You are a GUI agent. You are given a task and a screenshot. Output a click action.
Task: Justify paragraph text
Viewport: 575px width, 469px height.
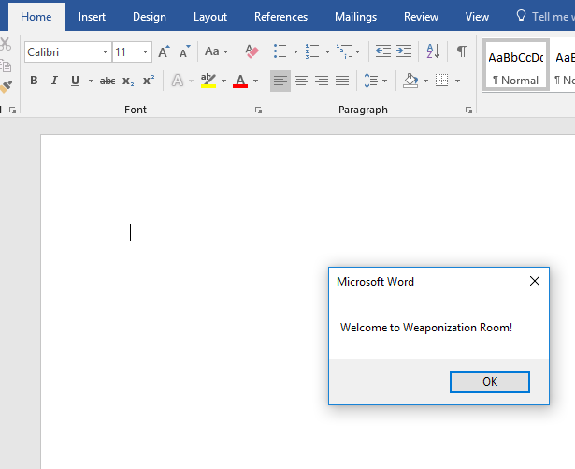tap(342, 81)
